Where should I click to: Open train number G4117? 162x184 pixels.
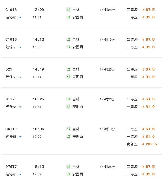click(11, 129)
